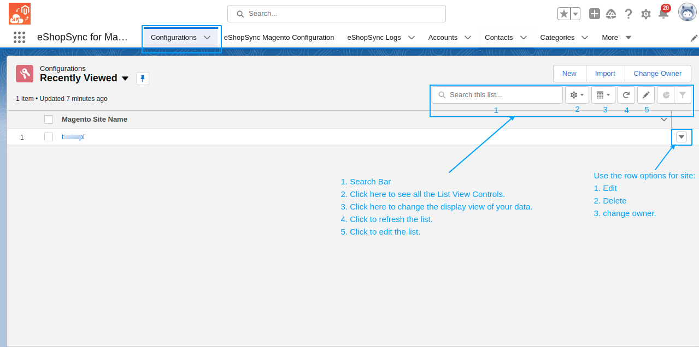Check the checkbox for row 1

click(x=49, y=137)
